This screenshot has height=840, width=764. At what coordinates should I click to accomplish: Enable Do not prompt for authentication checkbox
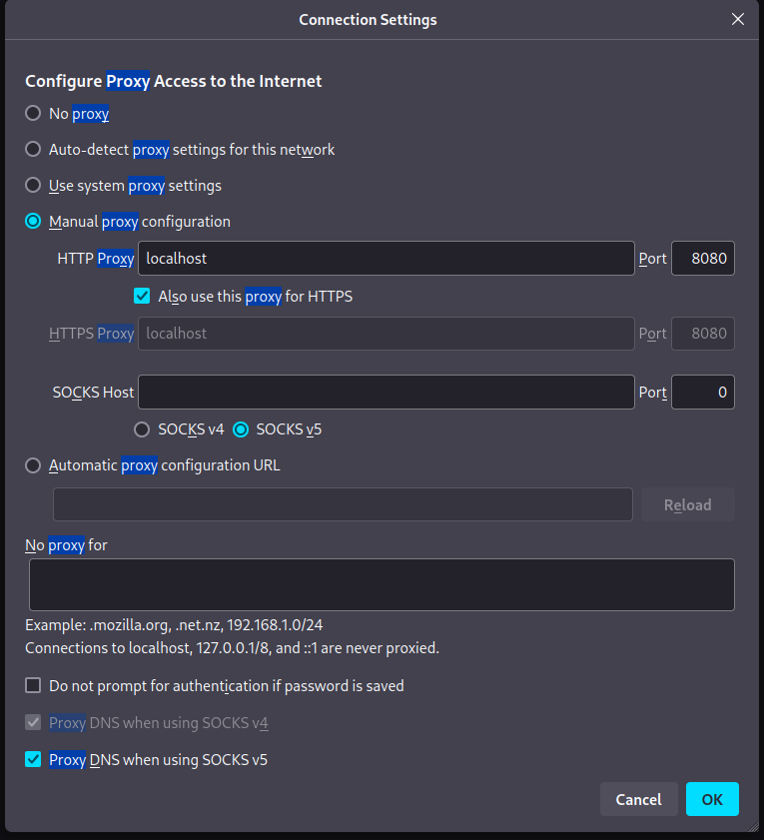(x=34, y=686)
